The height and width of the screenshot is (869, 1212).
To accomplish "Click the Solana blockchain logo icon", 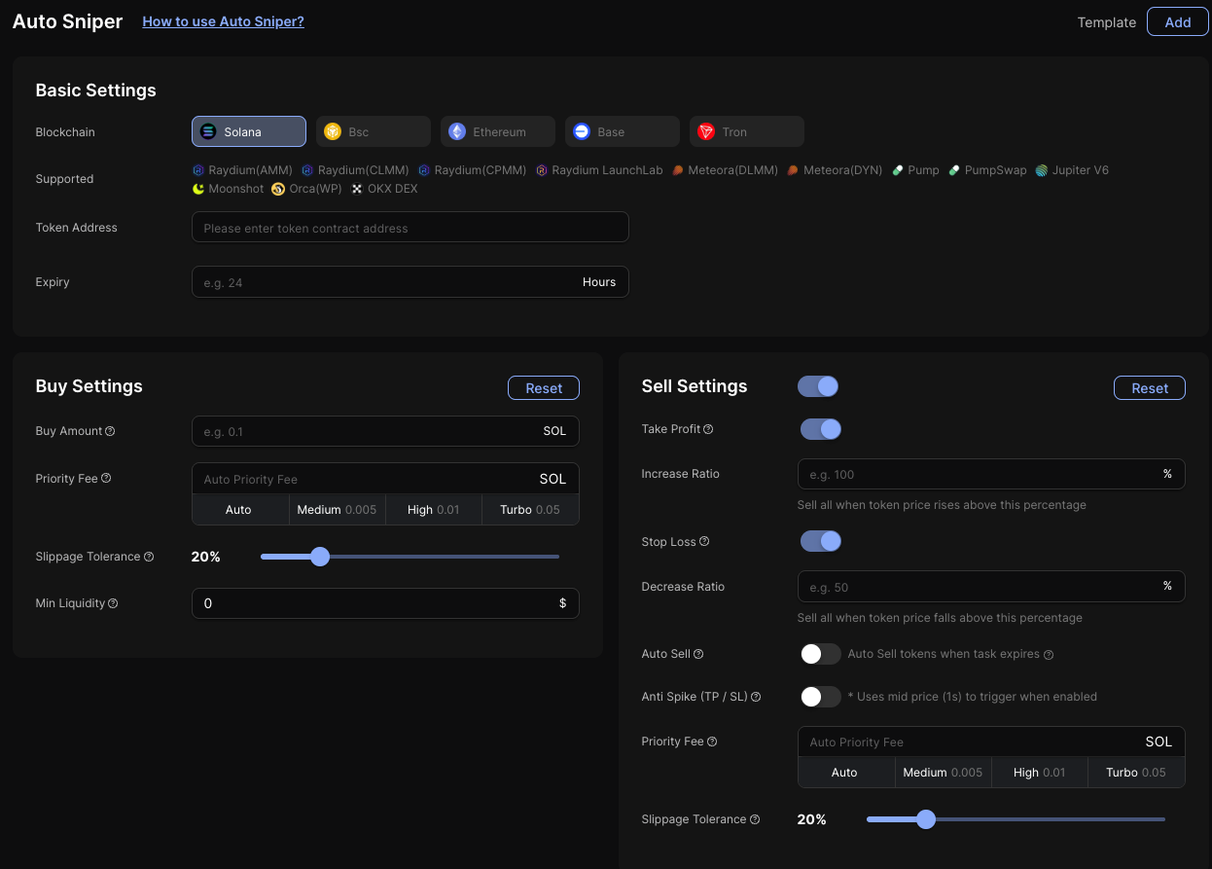I will click(207, 131).
